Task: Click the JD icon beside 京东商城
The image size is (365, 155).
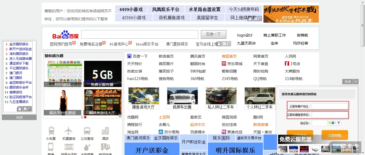Action: (x=224, y=64)
